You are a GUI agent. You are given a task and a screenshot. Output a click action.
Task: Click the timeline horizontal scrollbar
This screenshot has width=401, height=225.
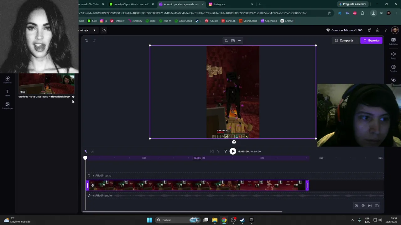tap(182, 212)
